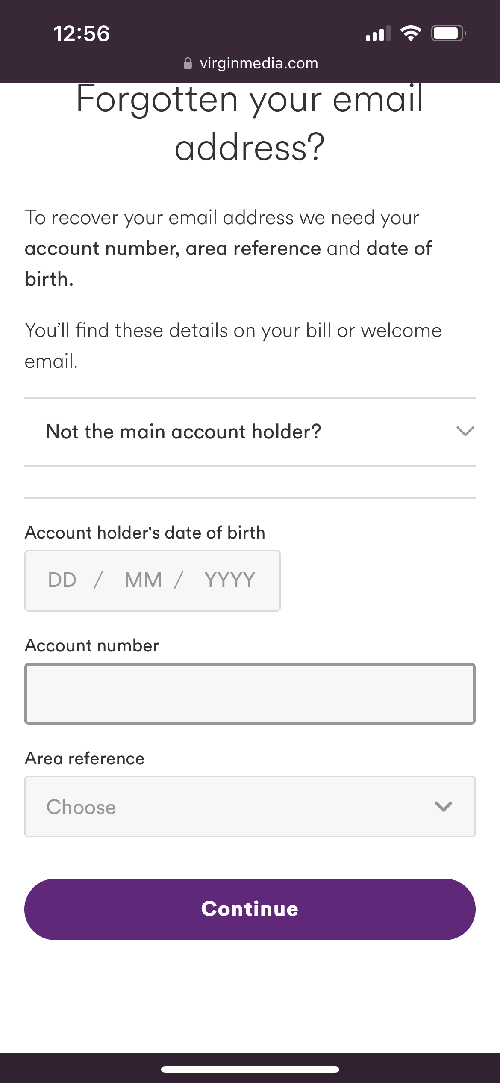Tap the 'Forgotten your email address?' heading
Image resolution: width=500 pixels, height=1083 pixels.
[x=250, y=123]
